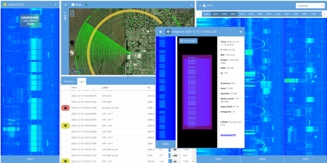Viewport: 327px width, 163px height.
Task: Switch to the Panorama tab
Action: [70, 81]
